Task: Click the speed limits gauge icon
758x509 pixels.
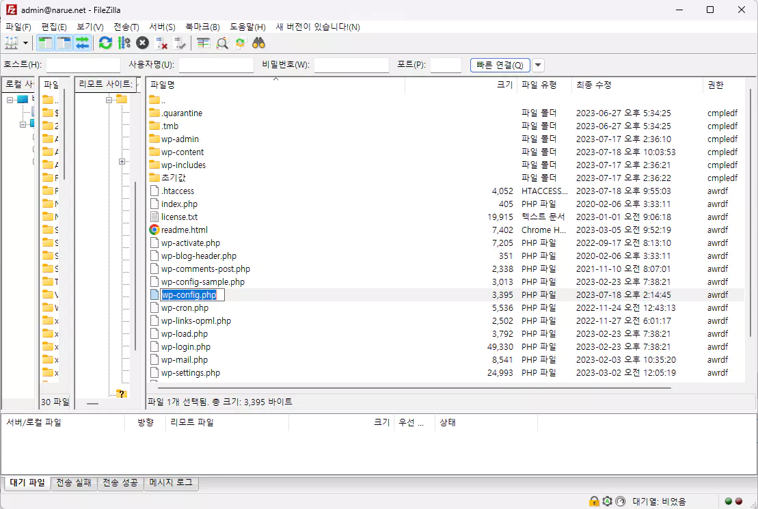Action: tap(621, 501)
